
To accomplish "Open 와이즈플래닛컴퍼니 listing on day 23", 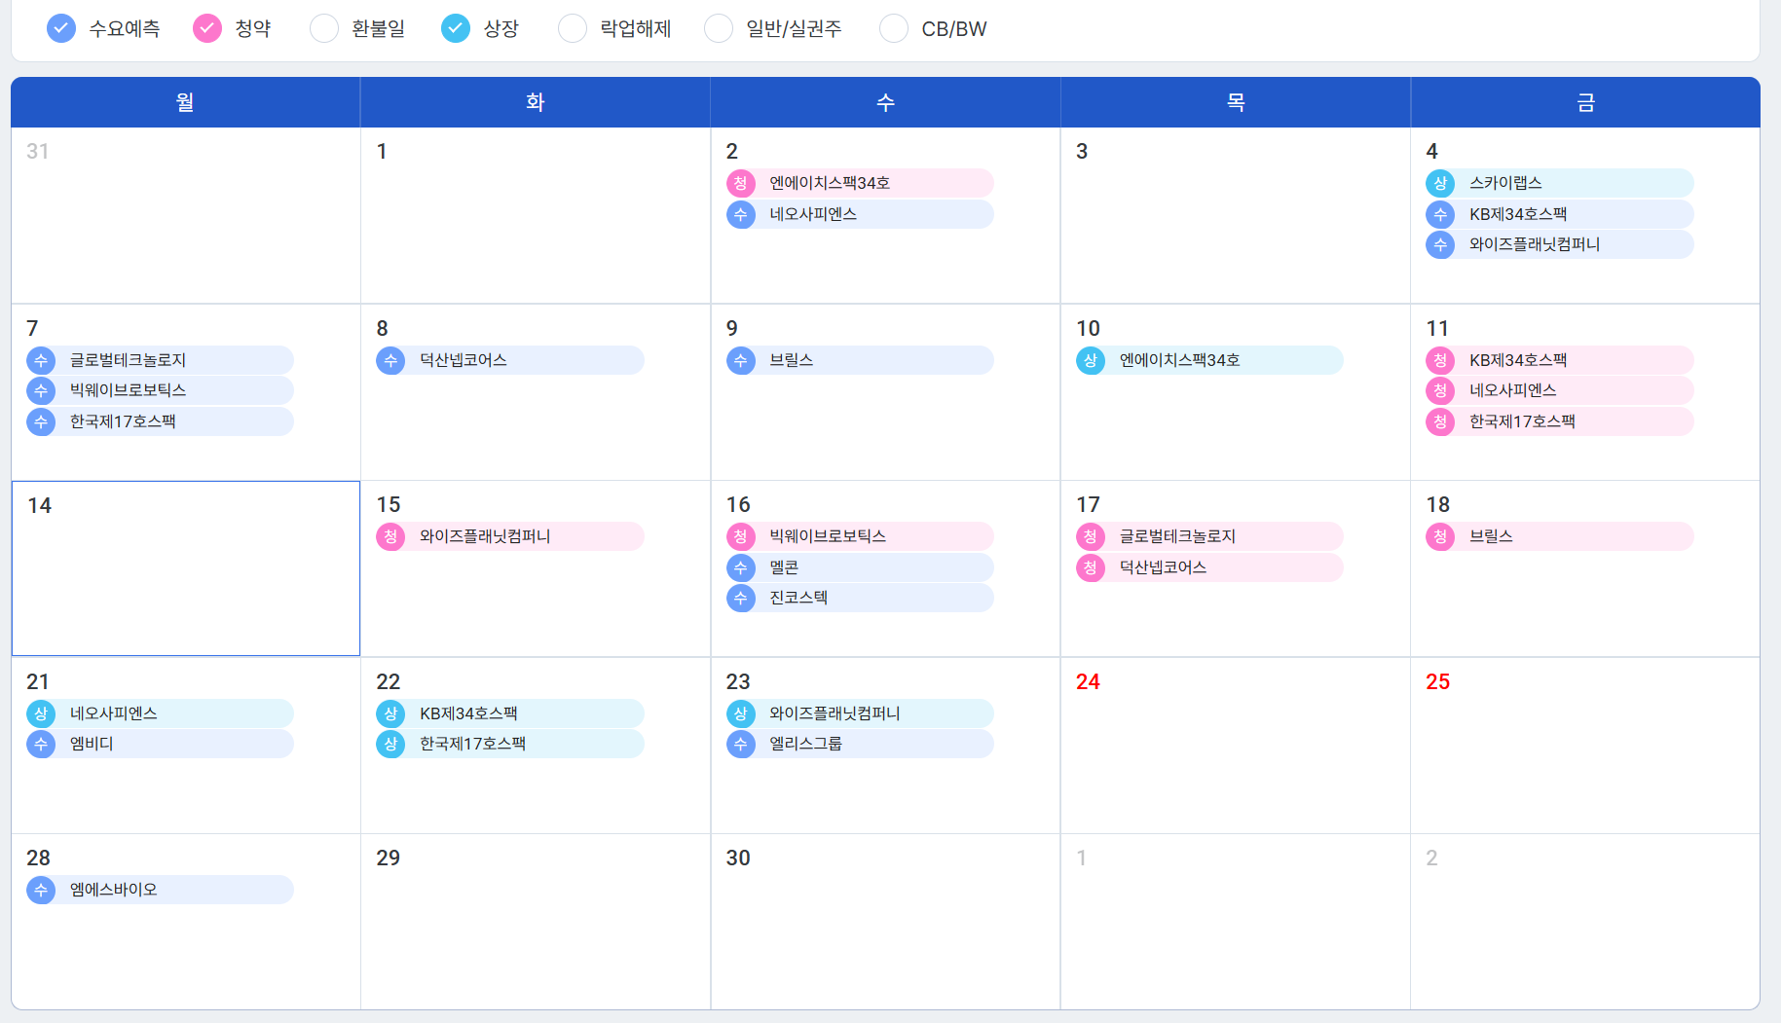I will pyautogui.click(x=860, y=713).
